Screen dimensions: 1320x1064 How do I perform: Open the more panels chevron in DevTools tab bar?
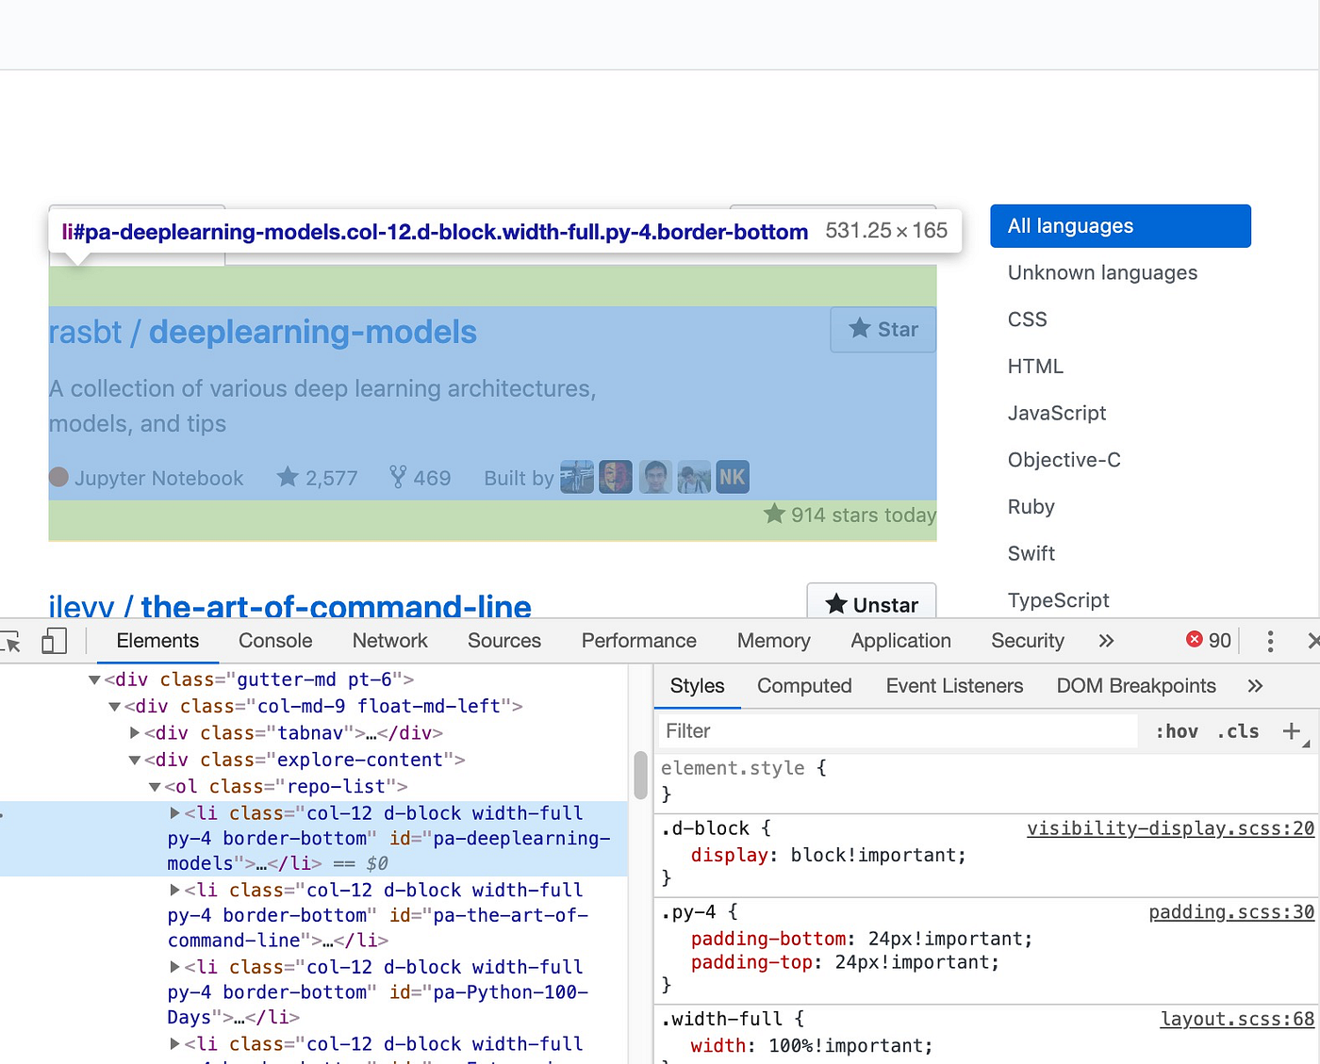(1106, 641)
